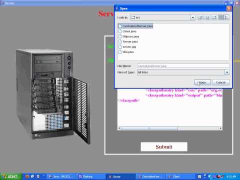The height and width of the screenshot is (180, 240).
Task: Click the scroll left arrow of text area
Action: pos(119,128)
